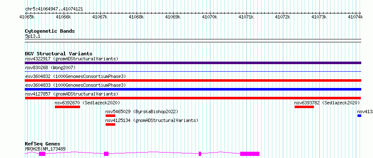Click the wide MROH2B exon near 41071k

tap(250, 154)
